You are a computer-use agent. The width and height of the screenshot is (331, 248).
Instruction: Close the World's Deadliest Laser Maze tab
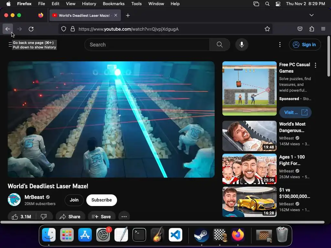click(x=116, y=15)
